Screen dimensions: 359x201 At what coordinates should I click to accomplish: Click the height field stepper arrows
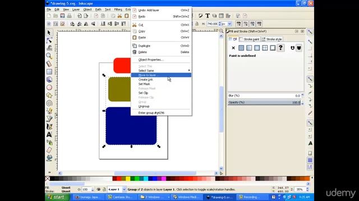[219, 23]
